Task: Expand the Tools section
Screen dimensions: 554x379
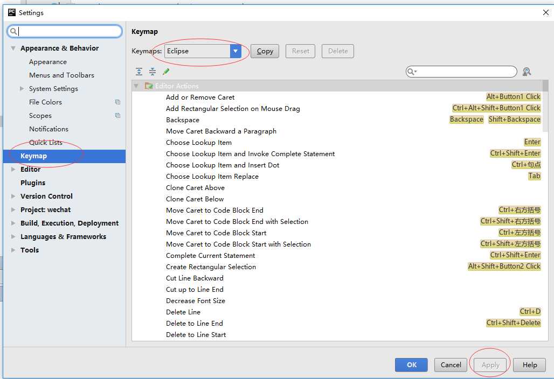Action: [x=13, y=250]
